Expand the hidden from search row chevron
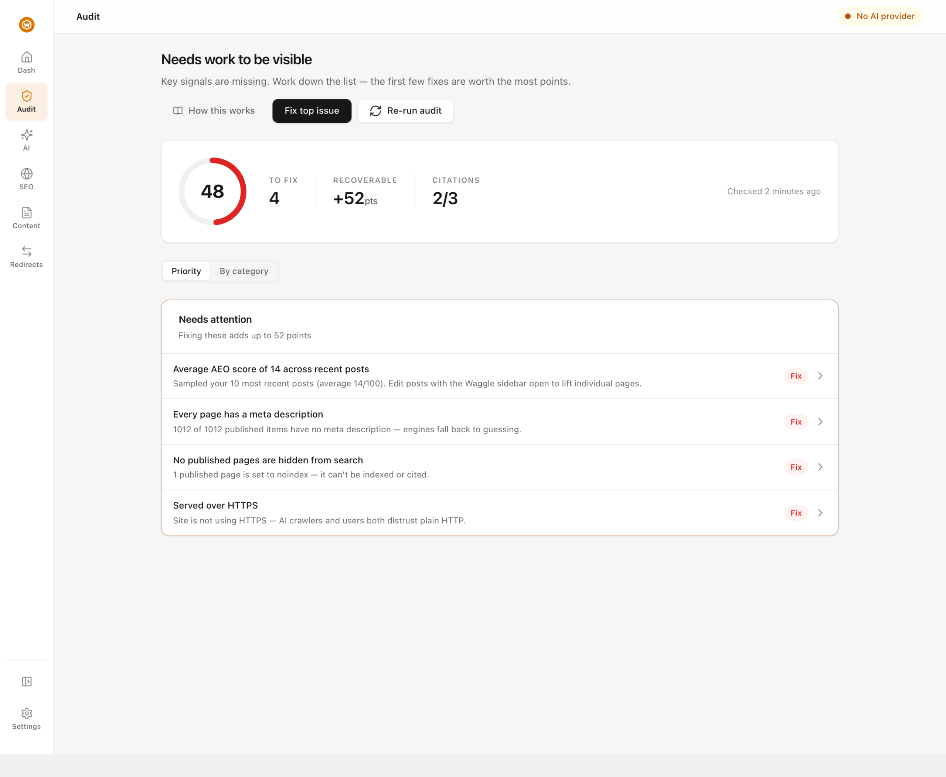 820,467
